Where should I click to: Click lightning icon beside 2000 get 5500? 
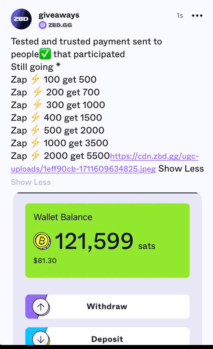[x=35, y=156]
